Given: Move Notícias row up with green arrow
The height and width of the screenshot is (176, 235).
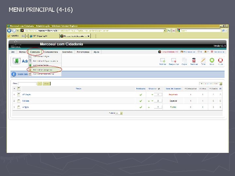Looking at the screenshot, I should (149, 101).
